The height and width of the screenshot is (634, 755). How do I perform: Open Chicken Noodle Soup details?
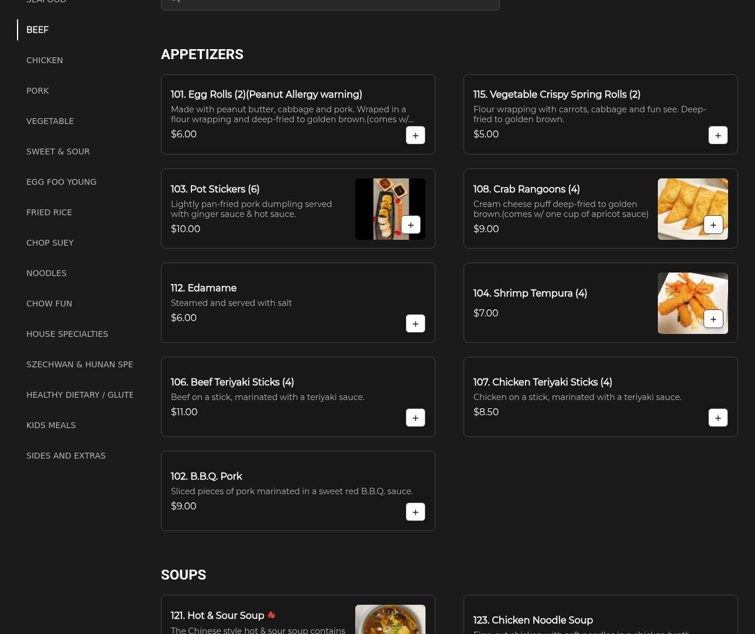[533, 620]
